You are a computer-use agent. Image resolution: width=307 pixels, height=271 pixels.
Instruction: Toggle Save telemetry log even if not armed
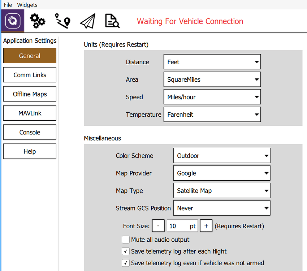[x=125, y=263]
